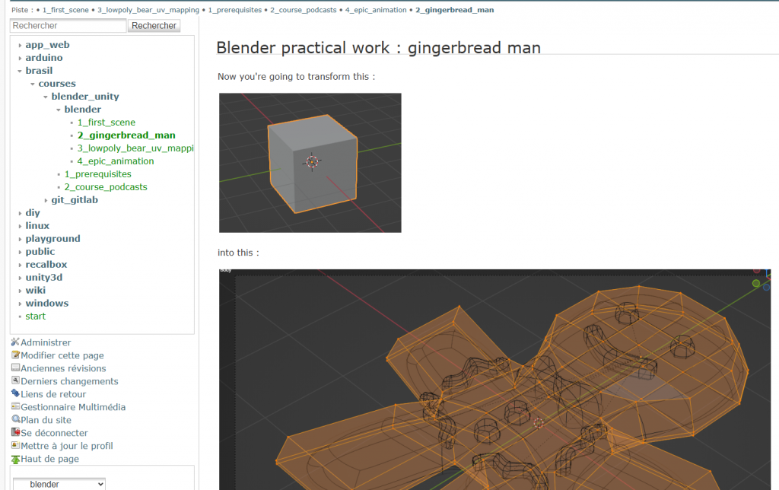This screenshot has width=779, height=490.
Task: Expand the playground namespace
Action: 20,239
